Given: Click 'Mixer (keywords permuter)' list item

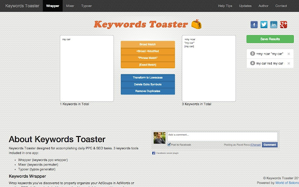Looking at the screenshot, I should (38, 165).
